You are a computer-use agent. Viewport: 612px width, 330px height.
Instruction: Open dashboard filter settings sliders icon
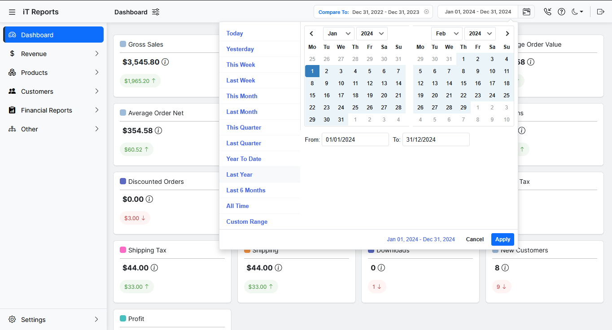click(x=156, y=12)
